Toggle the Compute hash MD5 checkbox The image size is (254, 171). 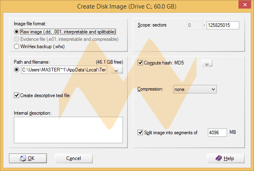(141, 63)
